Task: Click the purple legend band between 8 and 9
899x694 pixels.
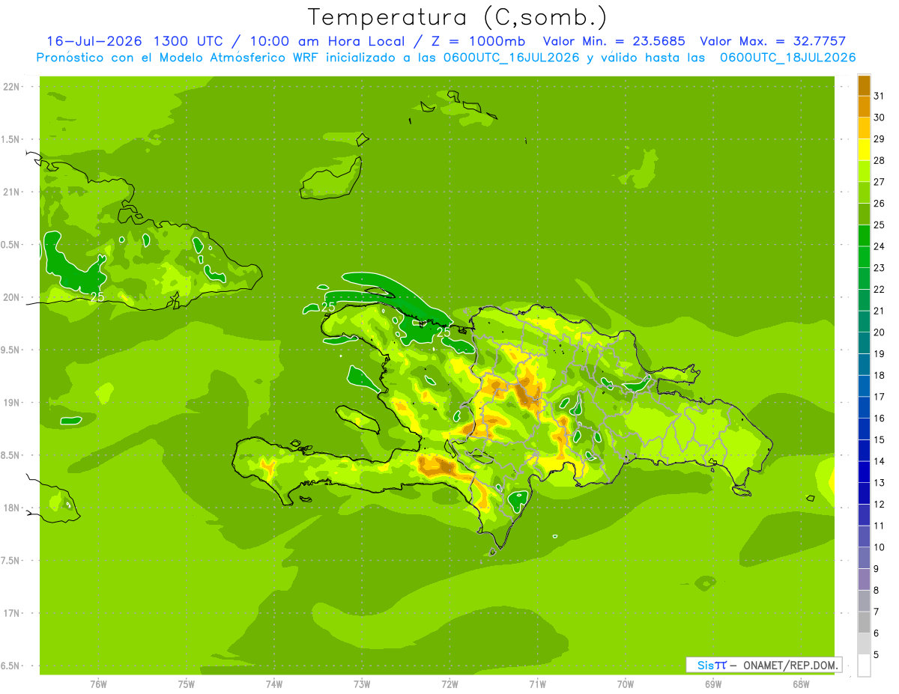Action: pyautogui.click(x=864, y=579)
